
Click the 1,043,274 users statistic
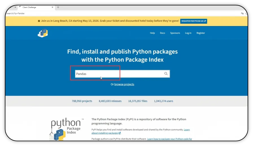(164, 101)
